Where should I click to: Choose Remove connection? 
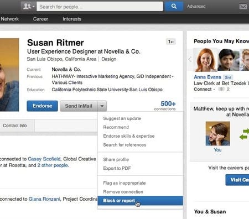tap(123, 192)
